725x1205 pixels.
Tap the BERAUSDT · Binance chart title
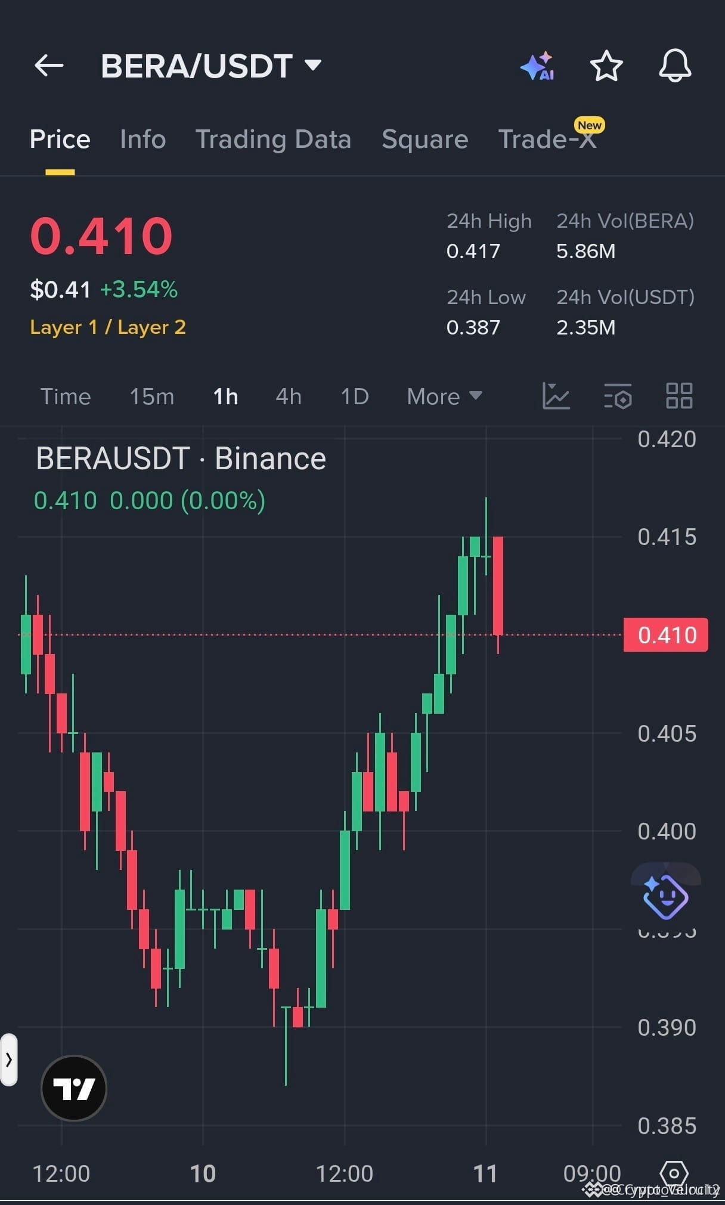tap(181, 459)
